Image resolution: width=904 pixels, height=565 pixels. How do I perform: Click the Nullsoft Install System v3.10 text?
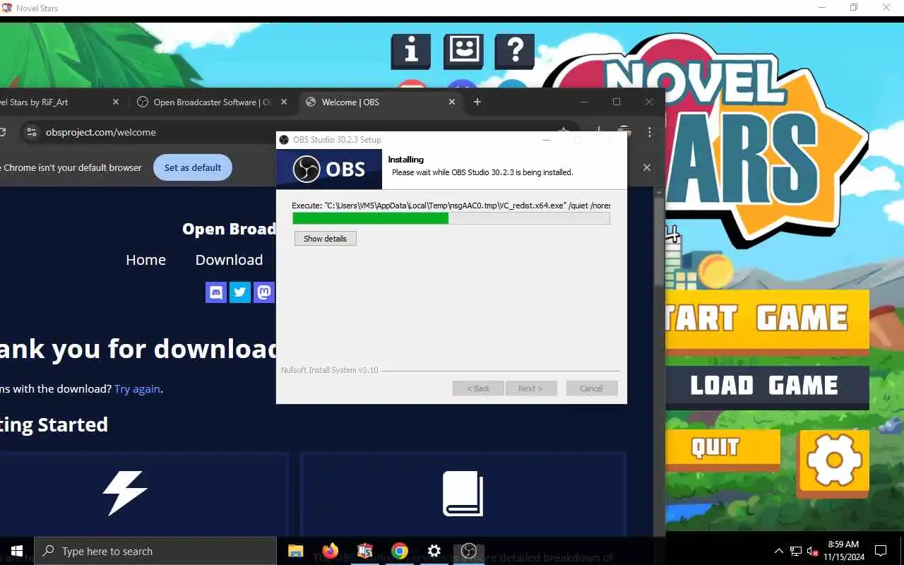pos(330,370)
